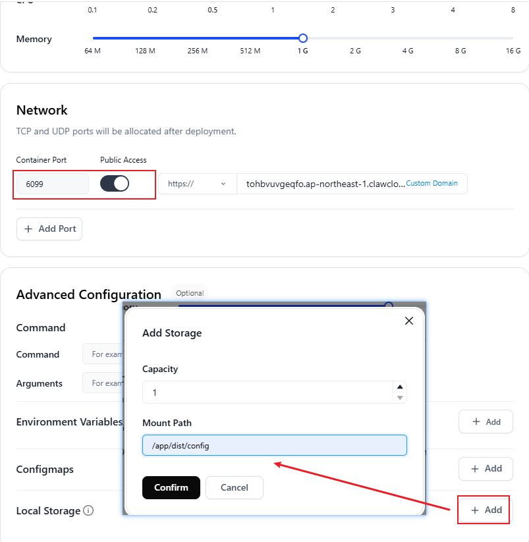Open the https:// protocol dropdown
529x542 pixels.
point(196,184)
